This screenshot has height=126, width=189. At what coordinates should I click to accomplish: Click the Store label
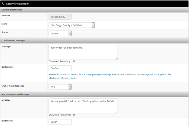point(4,24)
